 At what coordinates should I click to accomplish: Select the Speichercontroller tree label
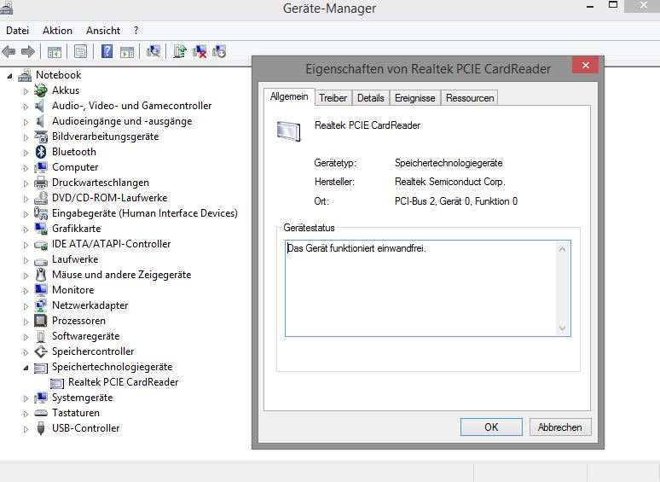(93, 351)
